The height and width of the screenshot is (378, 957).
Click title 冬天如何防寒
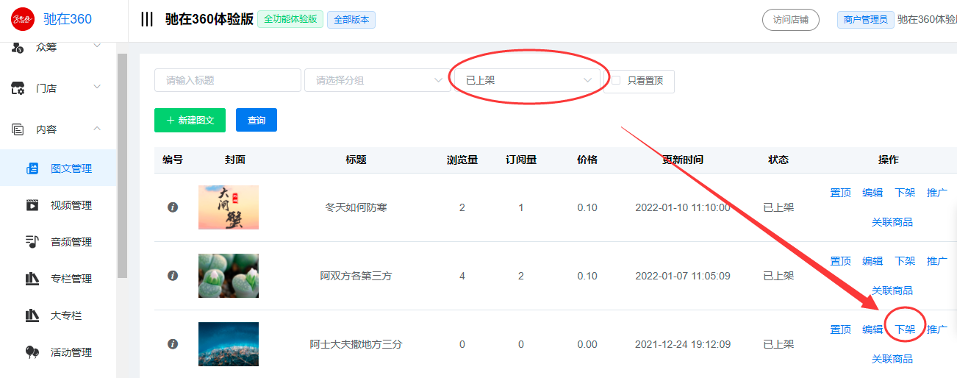pos(356,207)
